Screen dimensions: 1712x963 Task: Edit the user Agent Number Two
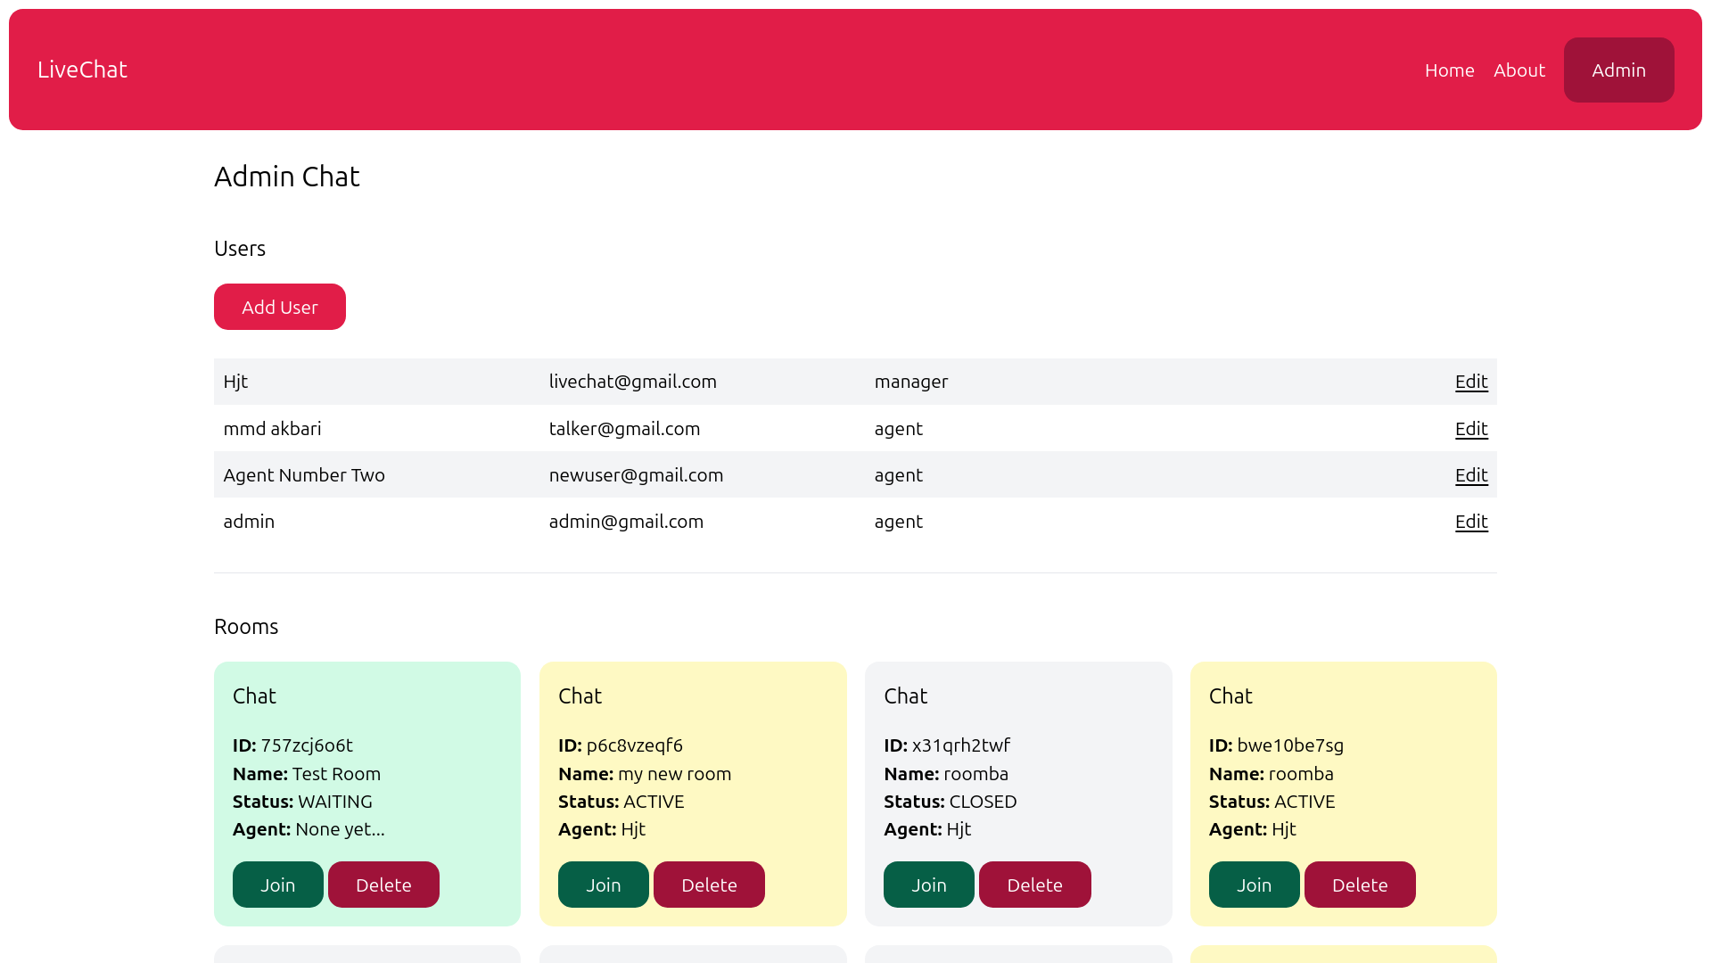point(1469,475)
